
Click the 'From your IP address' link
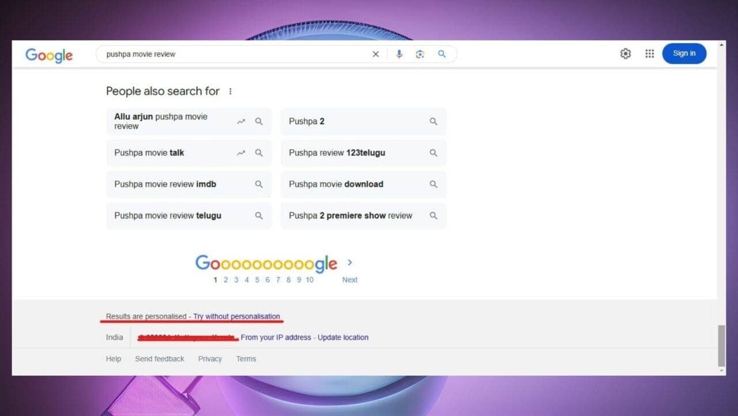(276, 338)
